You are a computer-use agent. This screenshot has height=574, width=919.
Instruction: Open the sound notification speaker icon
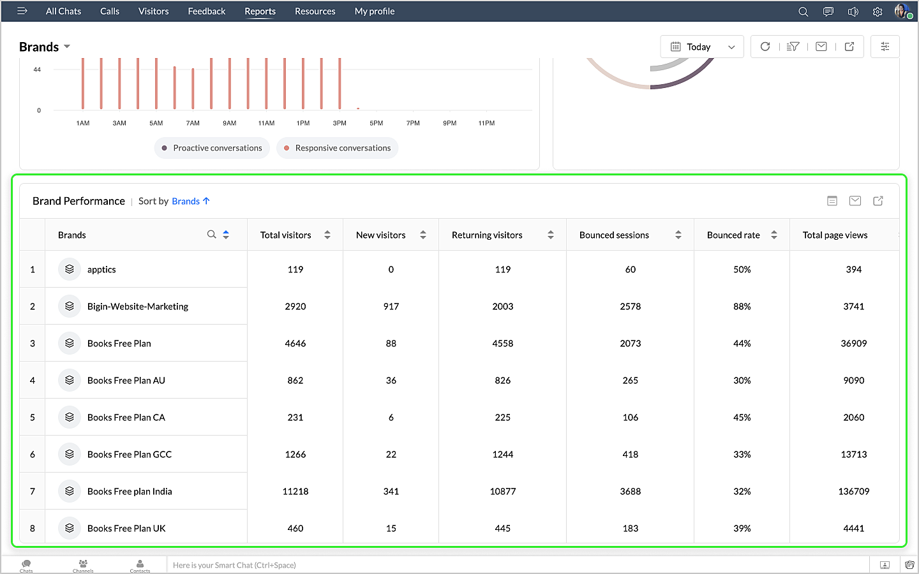point(853,11)
